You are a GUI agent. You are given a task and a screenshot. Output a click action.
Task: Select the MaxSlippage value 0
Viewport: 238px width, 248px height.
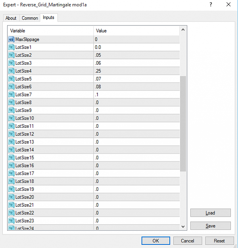click(136, 39)
